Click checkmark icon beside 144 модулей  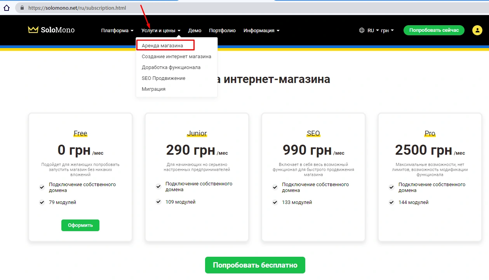tap(392, 202)
